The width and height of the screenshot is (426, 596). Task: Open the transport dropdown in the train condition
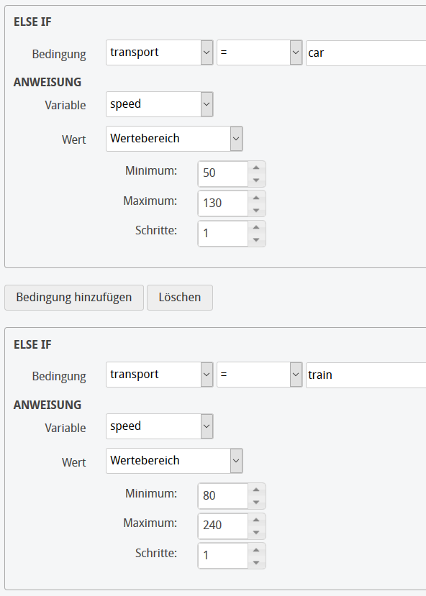(206, 375)
